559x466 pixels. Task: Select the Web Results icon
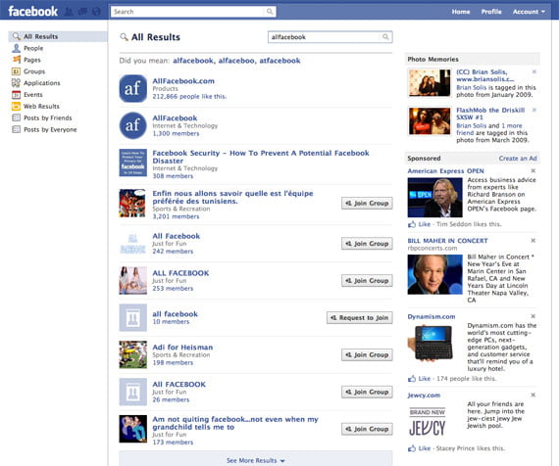[16, 106]
